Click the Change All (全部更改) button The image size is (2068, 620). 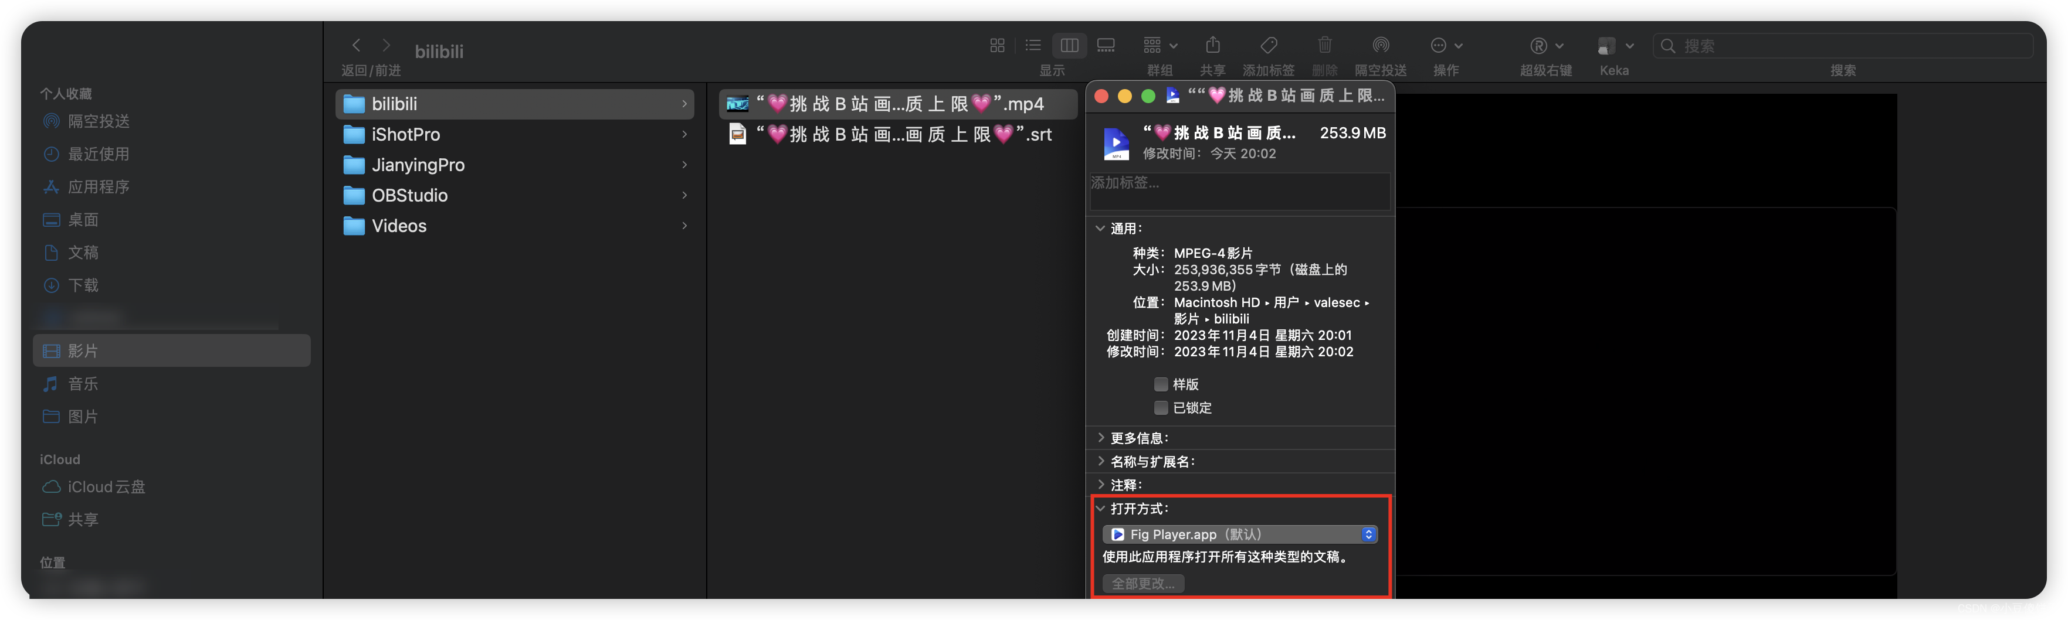coord(1143,584)
